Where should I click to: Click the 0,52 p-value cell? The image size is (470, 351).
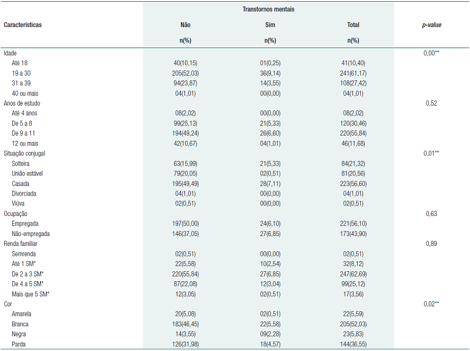click(432, 103)
